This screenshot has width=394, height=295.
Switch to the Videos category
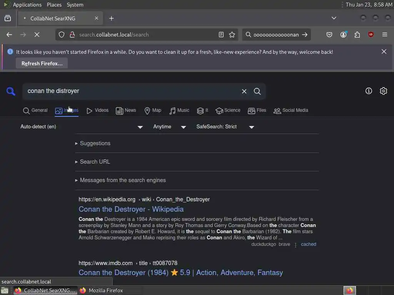tap(97, 110)
